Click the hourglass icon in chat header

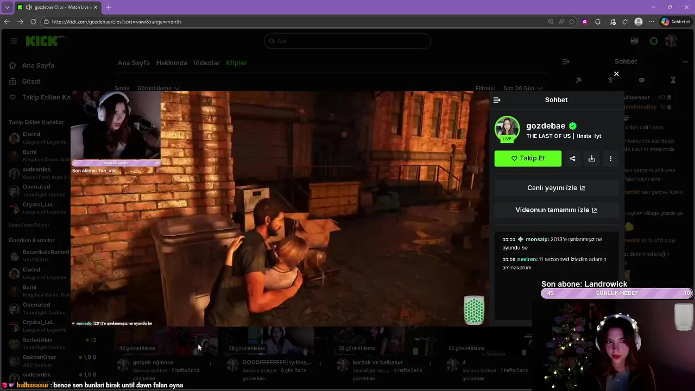coord(673,80)
